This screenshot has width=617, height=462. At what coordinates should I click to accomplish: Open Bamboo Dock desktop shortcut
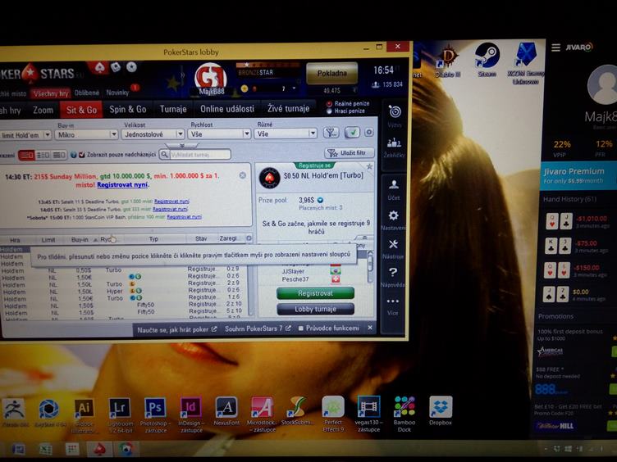404,414
